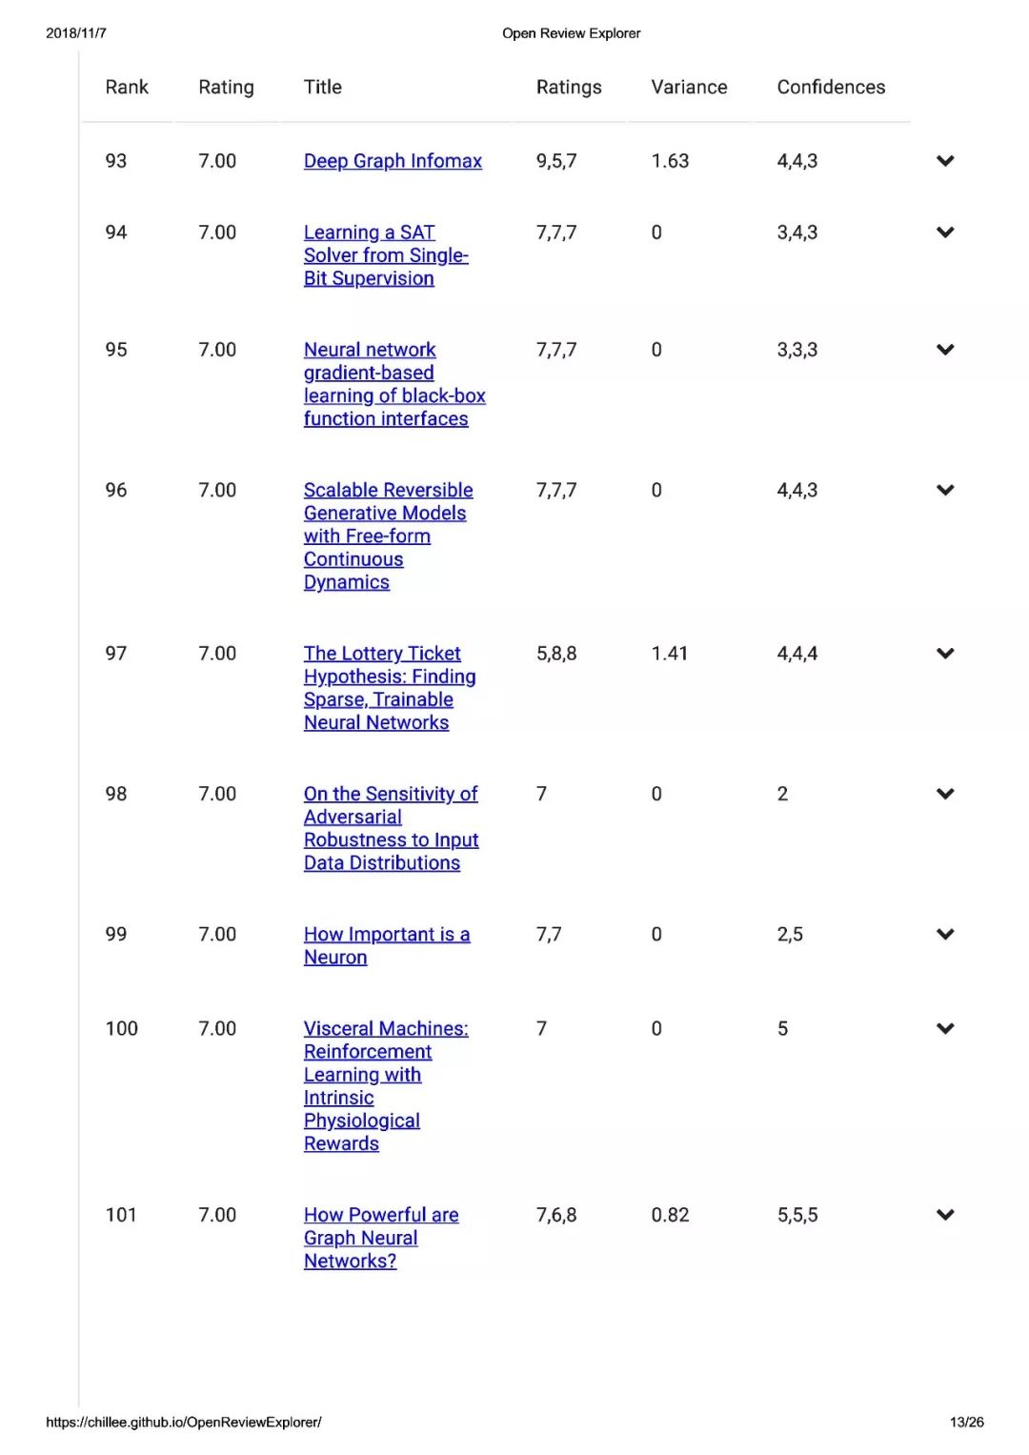1029x1455 pixels.
Task: Sort by the Ratings column header
Action: coord(569,87)
